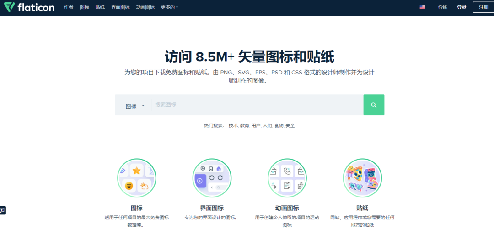The image size is (494, 239).
Task: Click the US flag language icon
Action: point(422,7)
